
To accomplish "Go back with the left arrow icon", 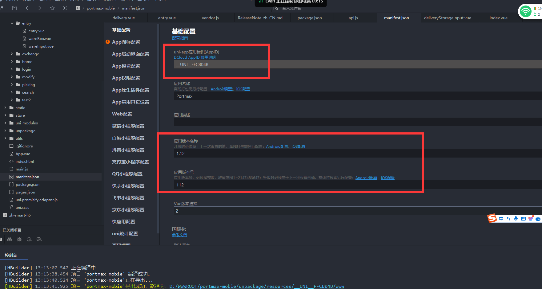I will 27,8.
